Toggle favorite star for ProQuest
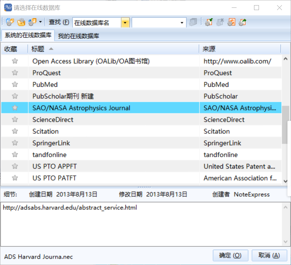This screenshot has height=265, width=291. 15,73
